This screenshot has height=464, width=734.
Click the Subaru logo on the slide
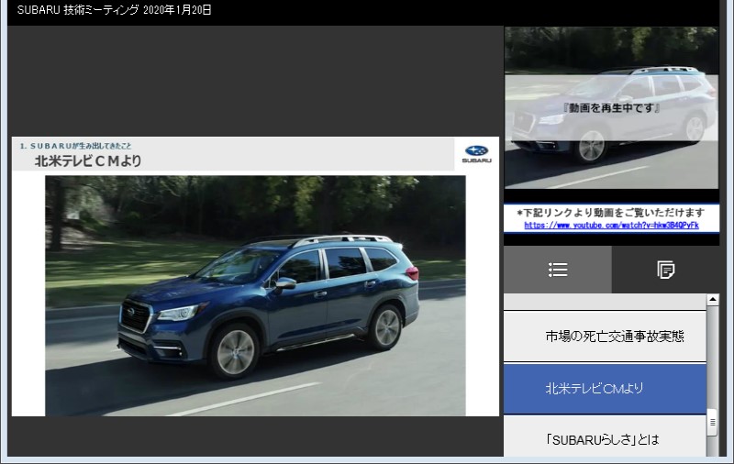tap(476, 154)
